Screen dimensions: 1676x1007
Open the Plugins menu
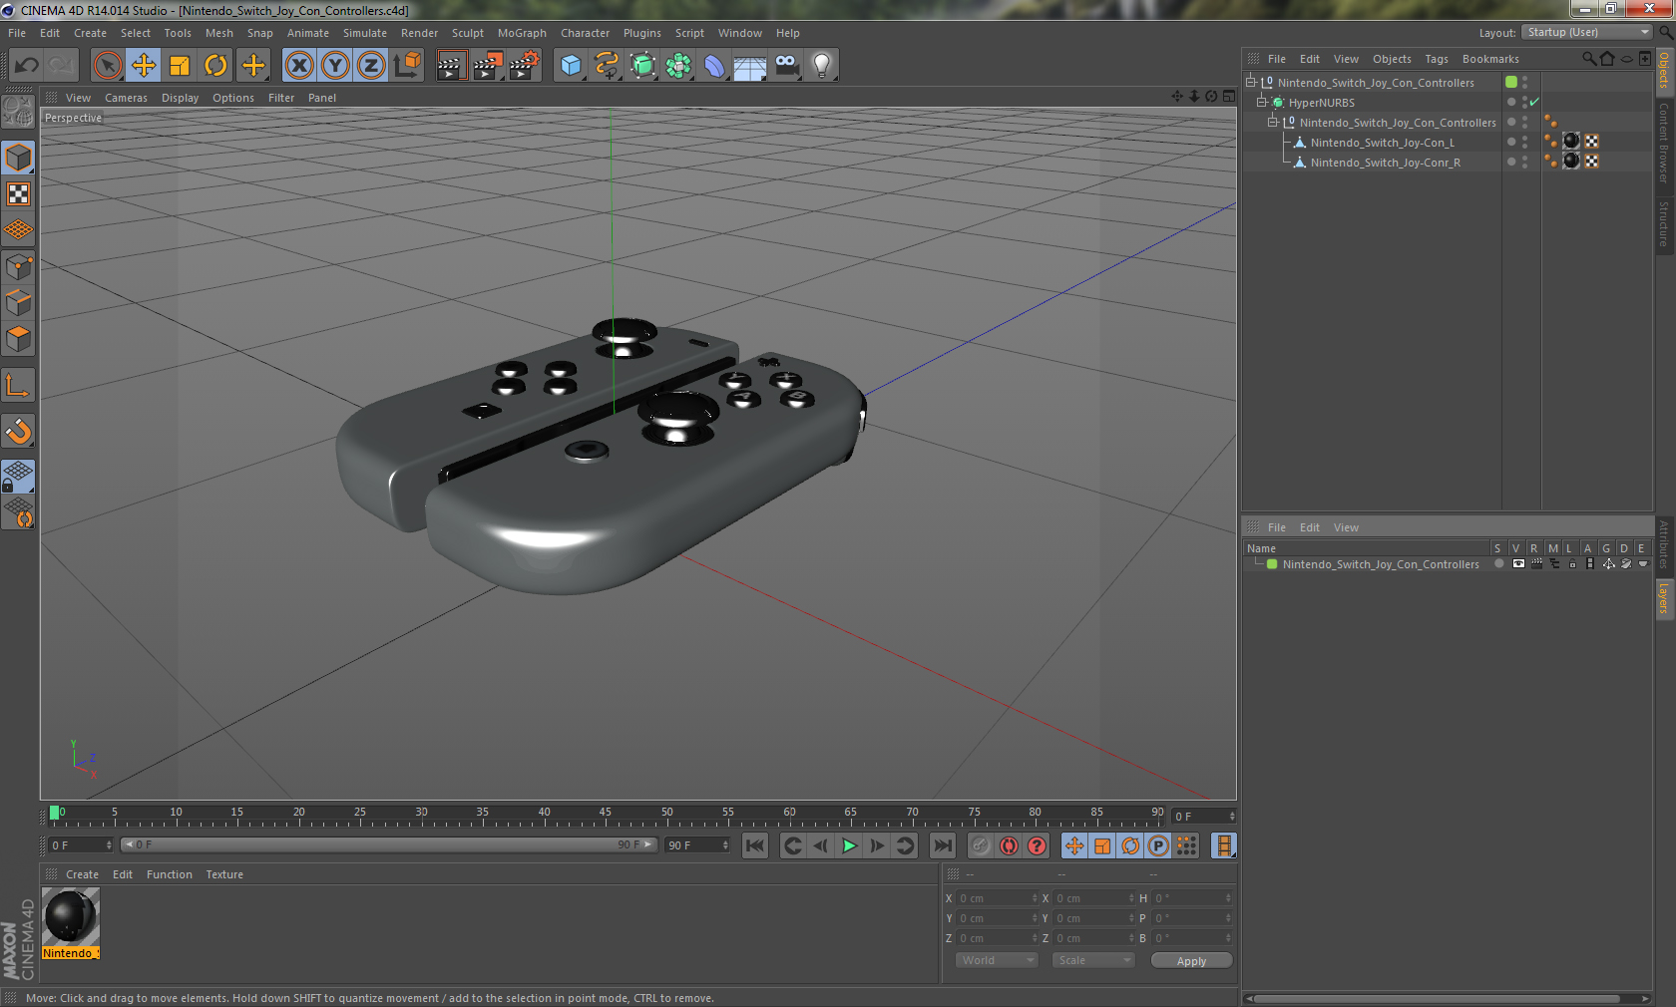[x=641, y=33]
